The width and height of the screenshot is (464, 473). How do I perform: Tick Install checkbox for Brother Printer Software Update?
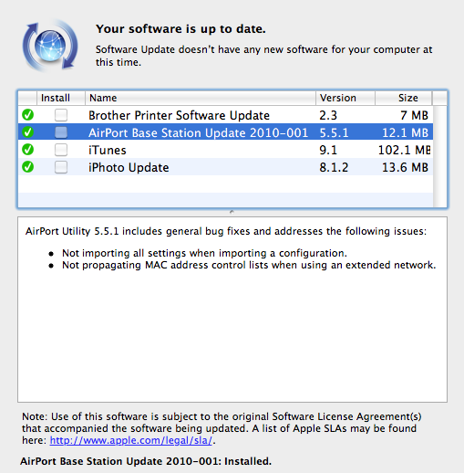[61, 115]
